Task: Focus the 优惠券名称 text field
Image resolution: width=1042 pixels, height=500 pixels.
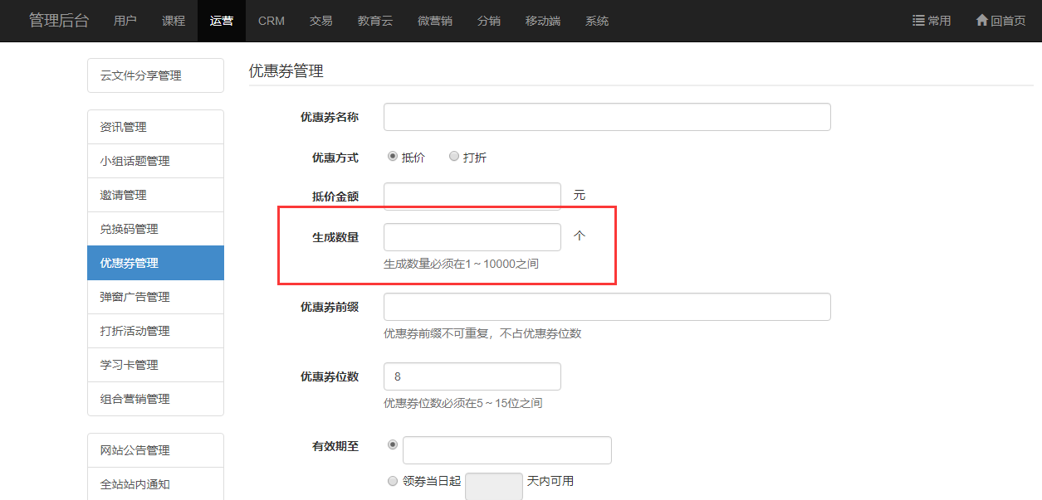Action: tap(607, 117)
